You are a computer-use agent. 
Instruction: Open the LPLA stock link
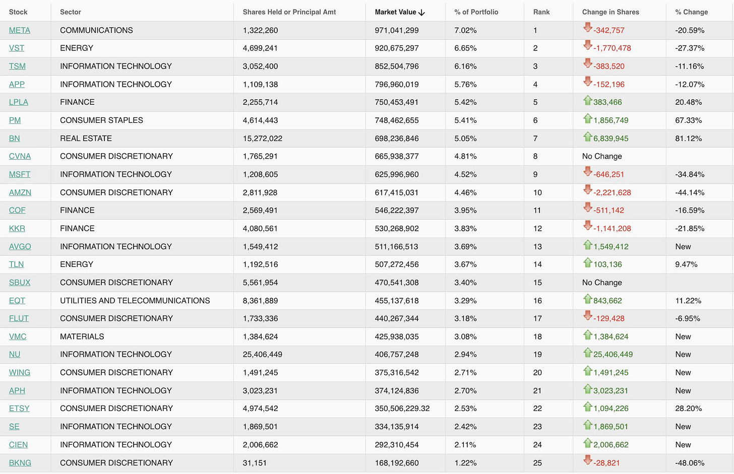click(x=19, y=102)
